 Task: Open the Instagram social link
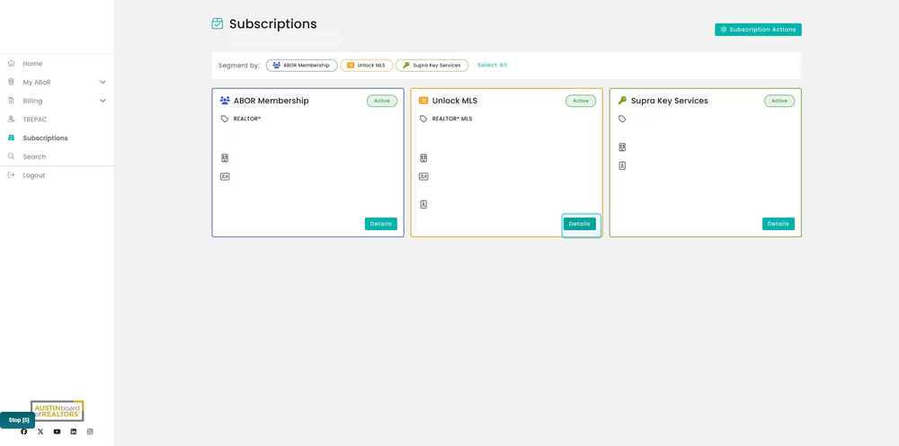click(90, 432)
